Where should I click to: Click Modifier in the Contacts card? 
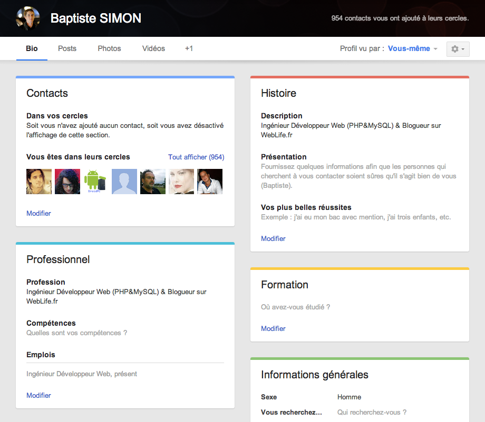(x=38, y=213)
